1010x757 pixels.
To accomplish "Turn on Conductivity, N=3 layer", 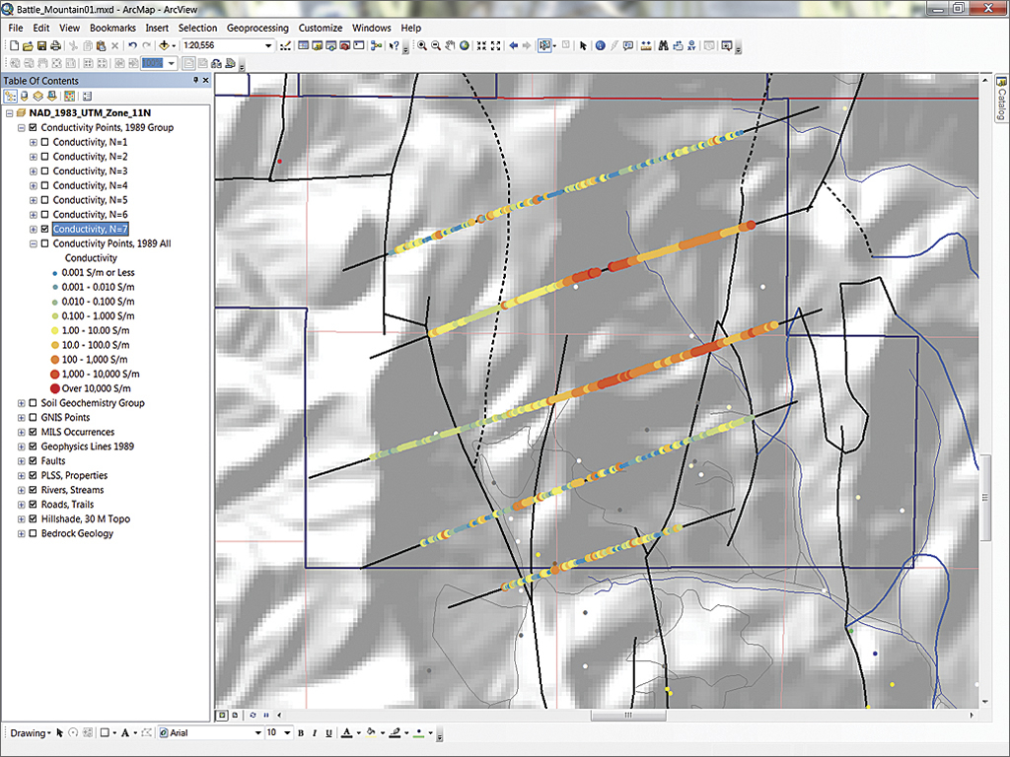I will coord(45,172).
